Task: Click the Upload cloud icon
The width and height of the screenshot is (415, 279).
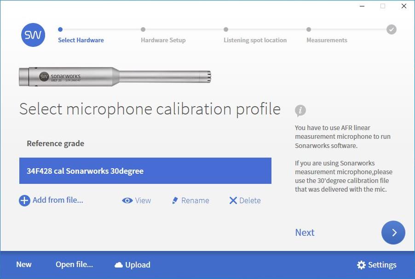Action: tap(119, 265)
